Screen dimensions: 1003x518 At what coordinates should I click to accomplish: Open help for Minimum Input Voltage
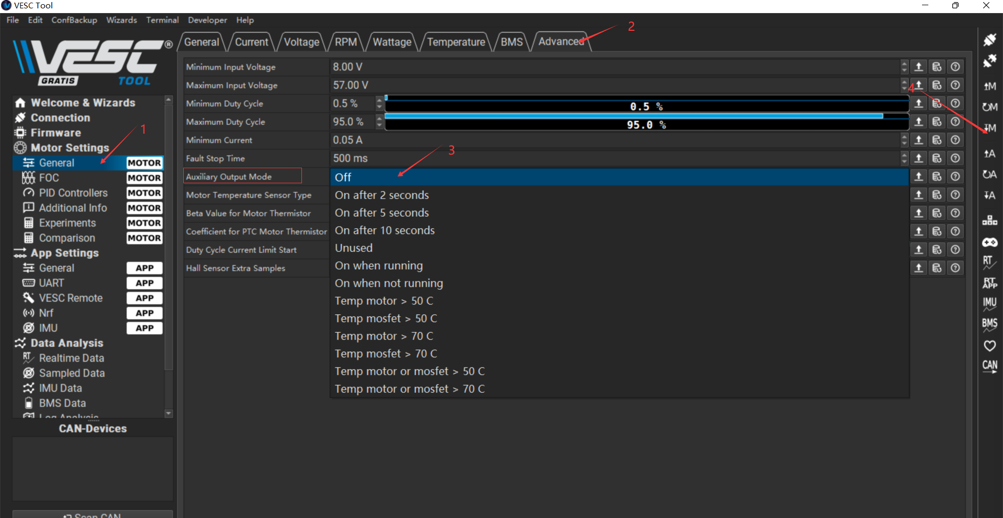(955, 67)
